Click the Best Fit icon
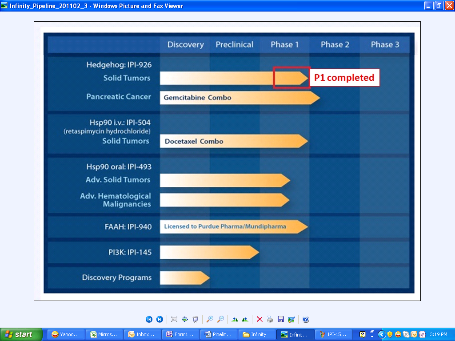 click(x=174, y=319)
